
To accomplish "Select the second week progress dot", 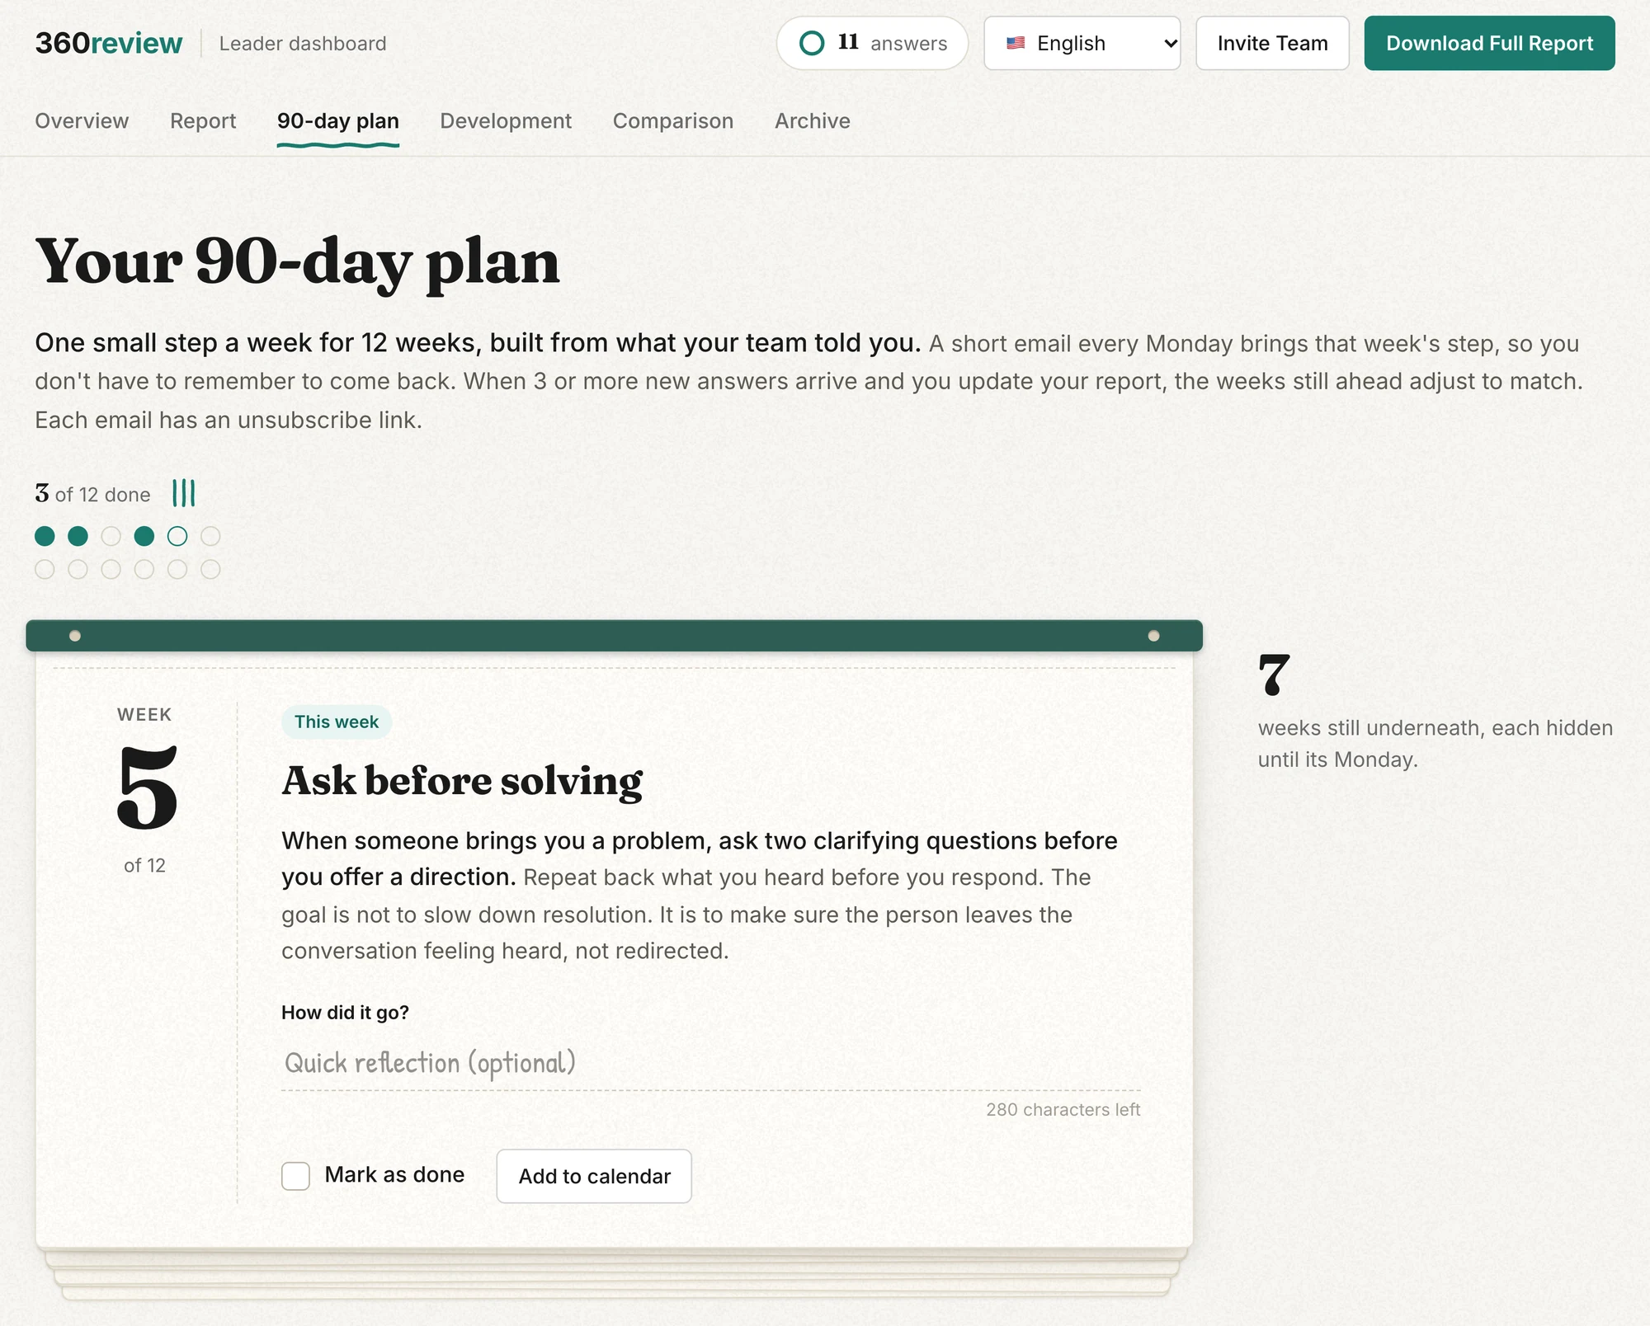I will [78, 536].
